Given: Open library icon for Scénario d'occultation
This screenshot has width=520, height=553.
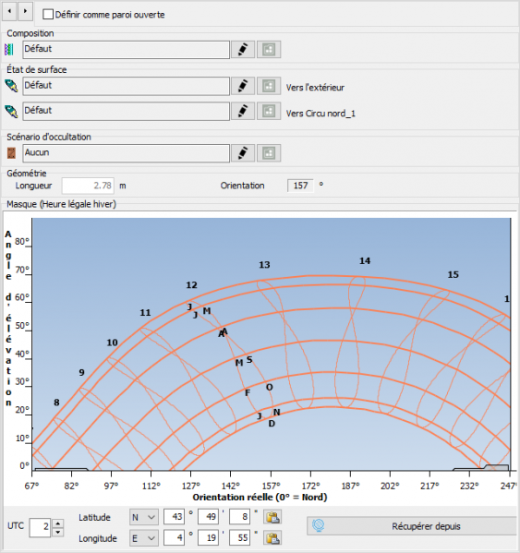Looking at the screenshot, I should (x=269, y=153).
